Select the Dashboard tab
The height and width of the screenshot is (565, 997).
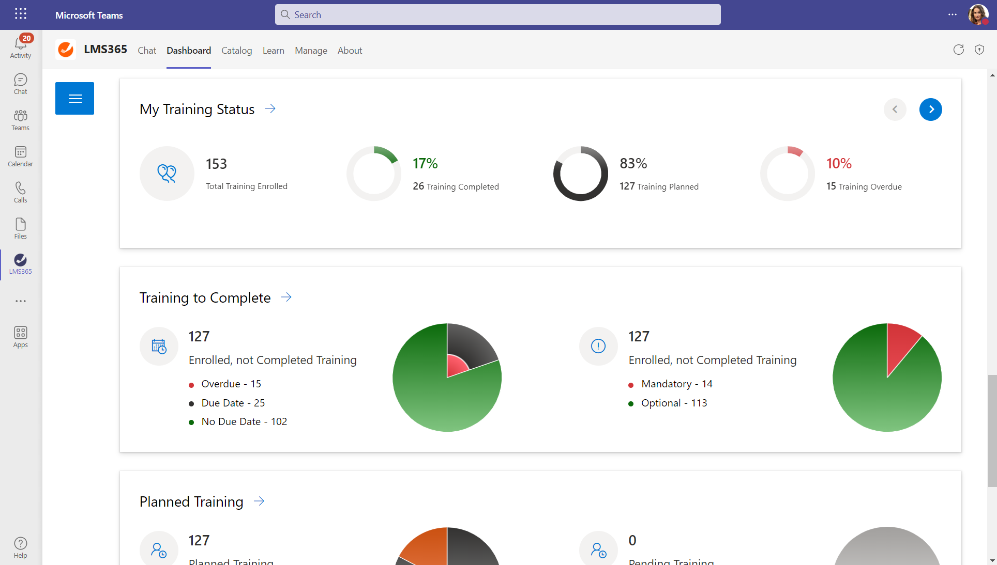[189, 51]
